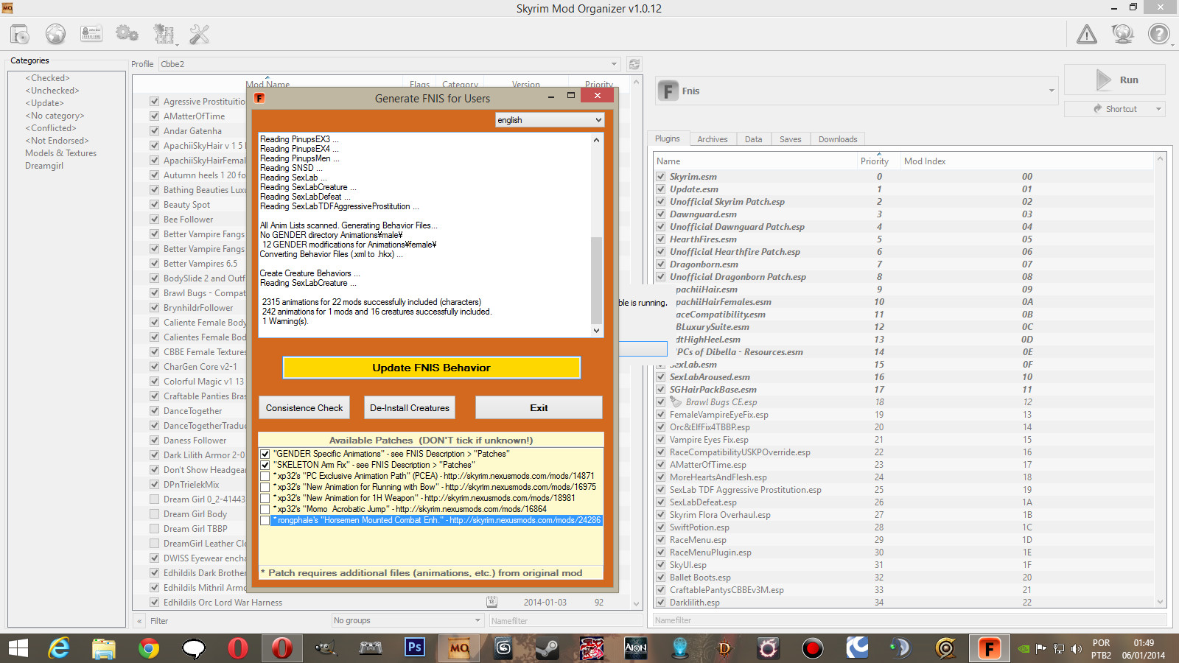The image size is (1179, 663).
Task: Open the Shortcut dropdown button
Action: click(x=1158, y=109)
